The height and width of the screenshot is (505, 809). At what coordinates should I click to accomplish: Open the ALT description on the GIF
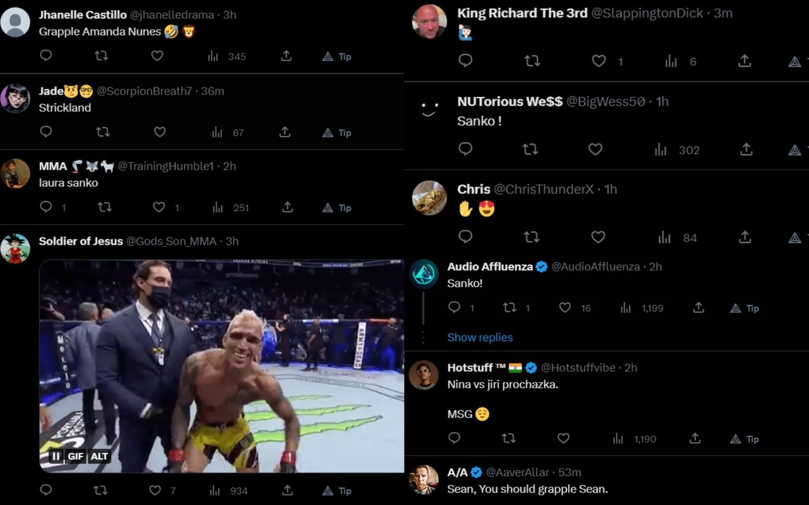pyautogui.click(x=100, y=456)
